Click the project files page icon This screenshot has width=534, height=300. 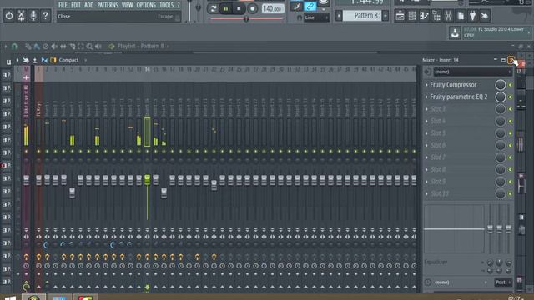461,16
